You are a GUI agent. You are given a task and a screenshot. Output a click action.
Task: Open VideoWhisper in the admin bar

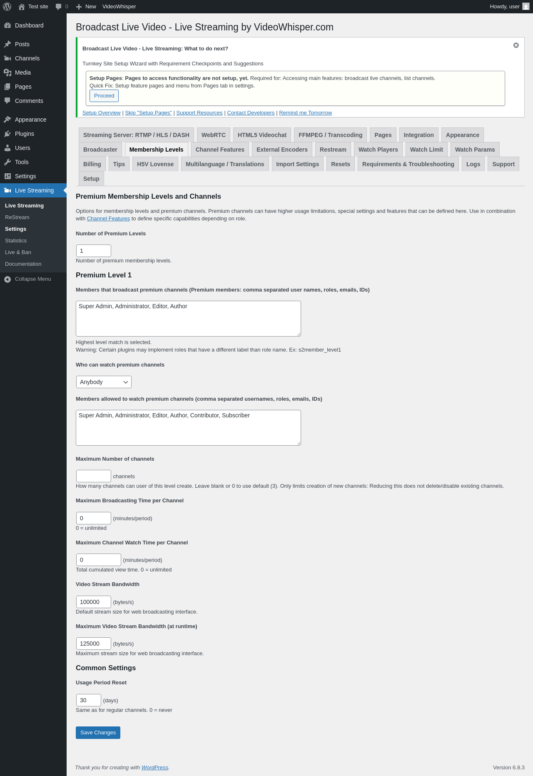pos(119,7)
